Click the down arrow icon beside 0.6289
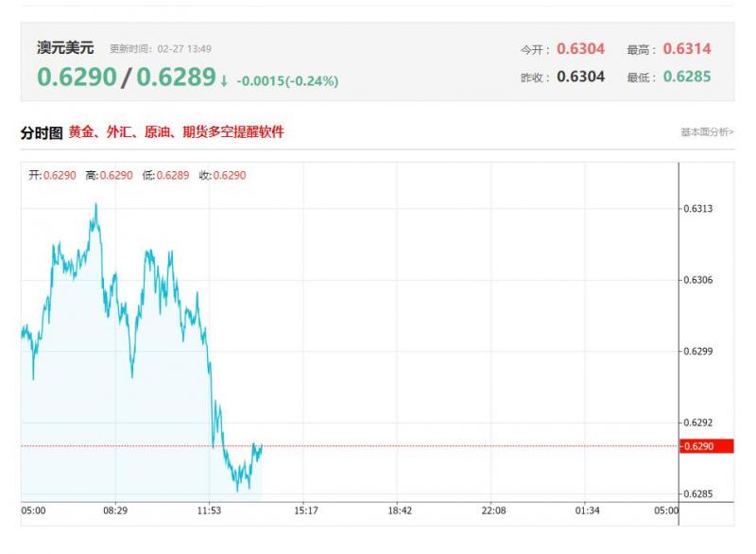Image resolution: width=756 pixels, height=554 pixels. click(x=224, y=81)
